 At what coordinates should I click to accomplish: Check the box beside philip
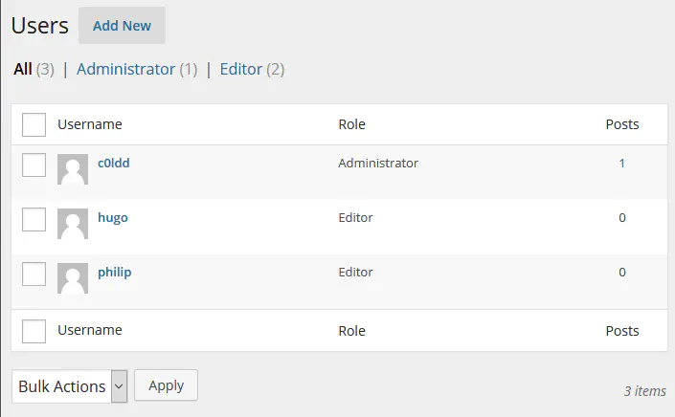[34, 274]
